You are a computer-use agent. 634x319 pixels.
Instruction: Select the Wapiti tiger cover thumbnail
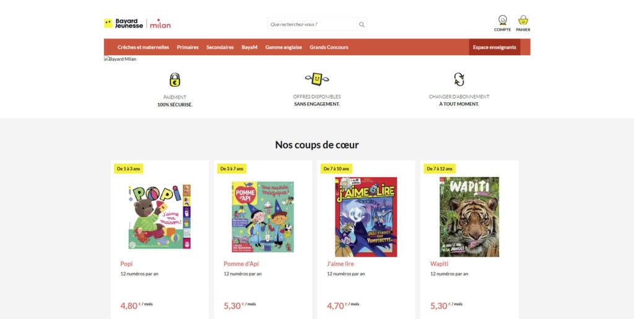pos(469,217)
